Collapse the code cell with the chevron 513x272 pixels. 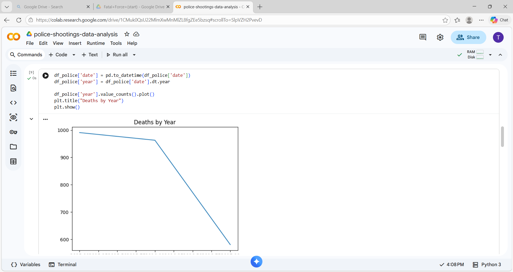pos(32,119)
